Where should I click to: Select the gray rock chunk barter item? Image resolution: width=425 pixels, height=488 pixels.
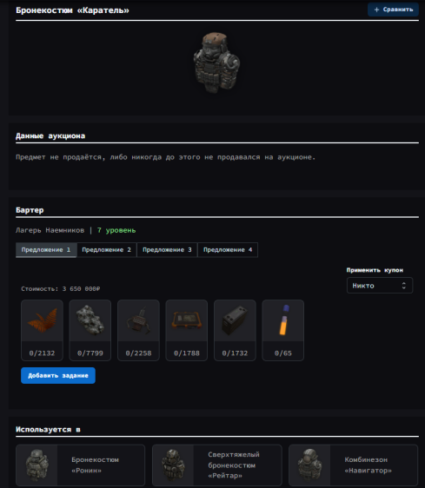90,330
